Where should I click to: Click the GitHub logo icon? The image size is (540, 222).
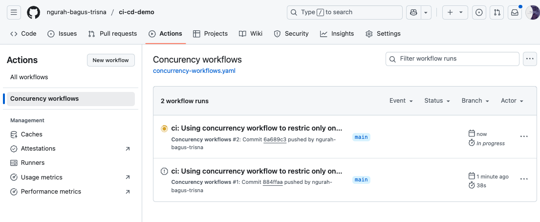(33, 12)
